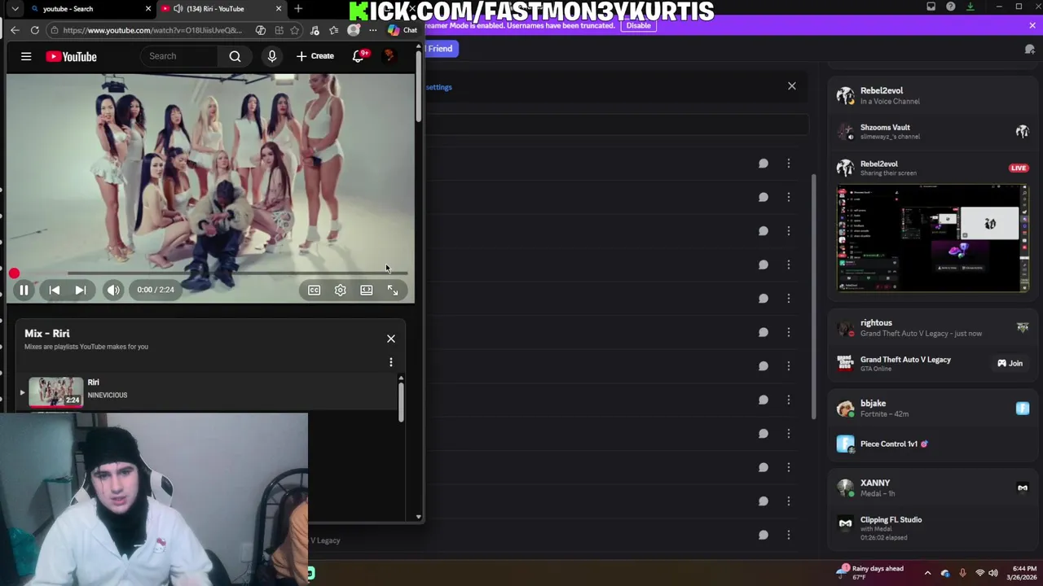
Task: Go back with browser back arrow
Action: 15,30
